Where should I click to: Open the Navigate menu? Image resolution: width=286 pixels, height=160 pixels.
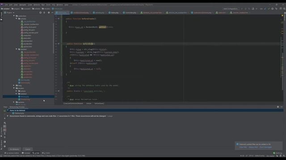23,5
